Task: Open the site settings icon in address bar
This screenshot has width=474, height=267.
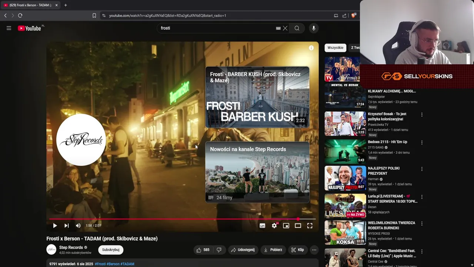Action: [x=104, y=16]
